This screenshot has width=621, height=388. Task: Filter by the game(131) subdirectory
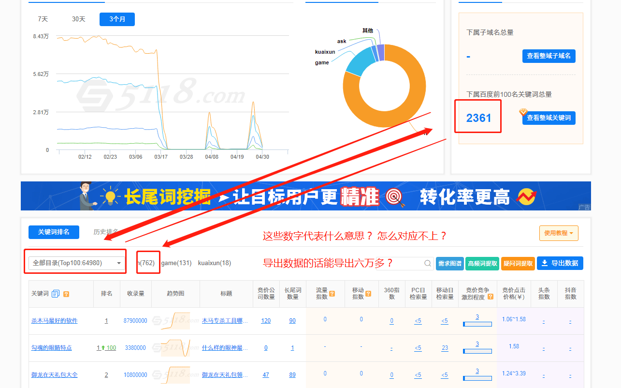(x=176, y=263)
